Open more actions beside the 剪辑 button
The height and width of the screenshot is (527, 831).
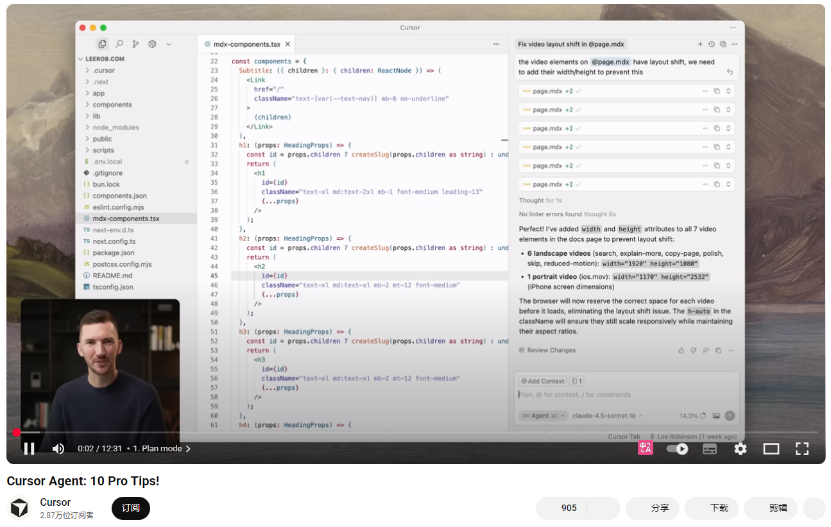click(x=814, y=508)
